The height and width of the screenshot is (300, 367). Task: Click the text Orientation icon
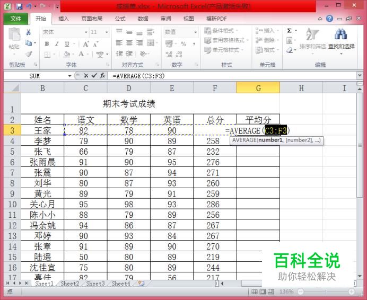tap(143, 54)
